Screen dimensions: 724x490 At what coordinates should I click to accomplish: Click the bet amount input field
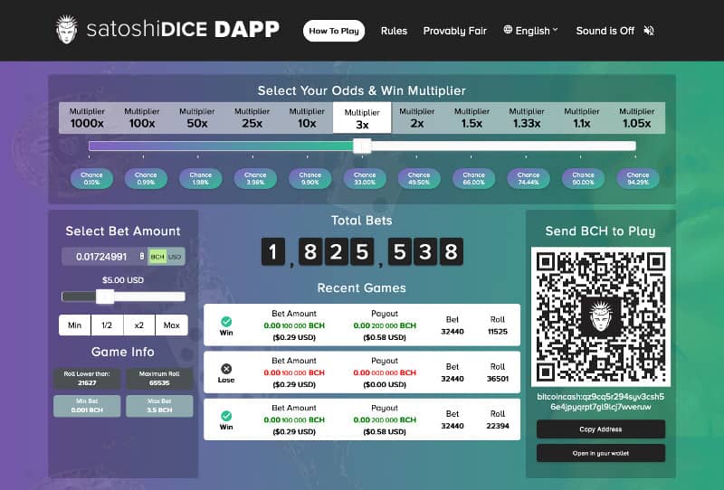[104, 257]
